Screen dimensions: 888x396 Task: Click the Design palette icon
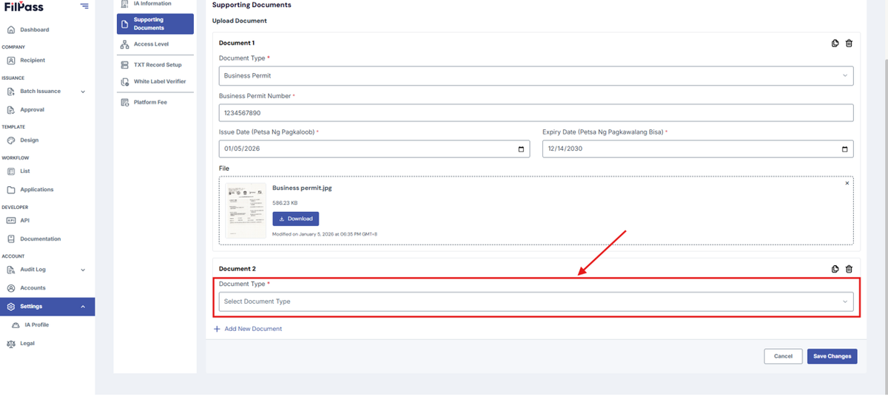(11, 140)
